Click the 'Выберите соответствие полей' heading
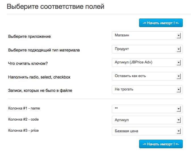The image size is (191, 157). 55,7
